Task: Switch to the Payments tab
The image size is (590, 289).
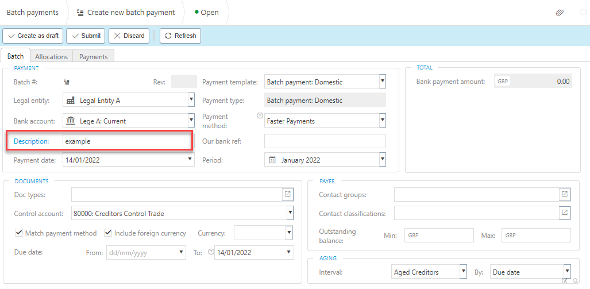Action: click(x=93, y=56)
